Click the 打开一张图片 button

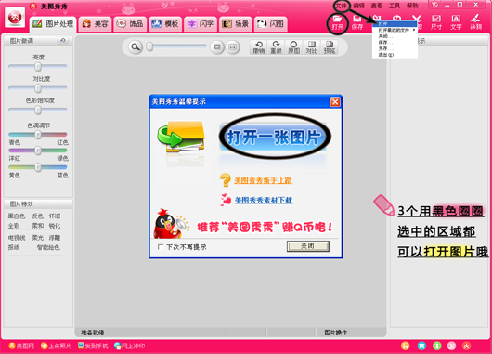tap(274, 138)
